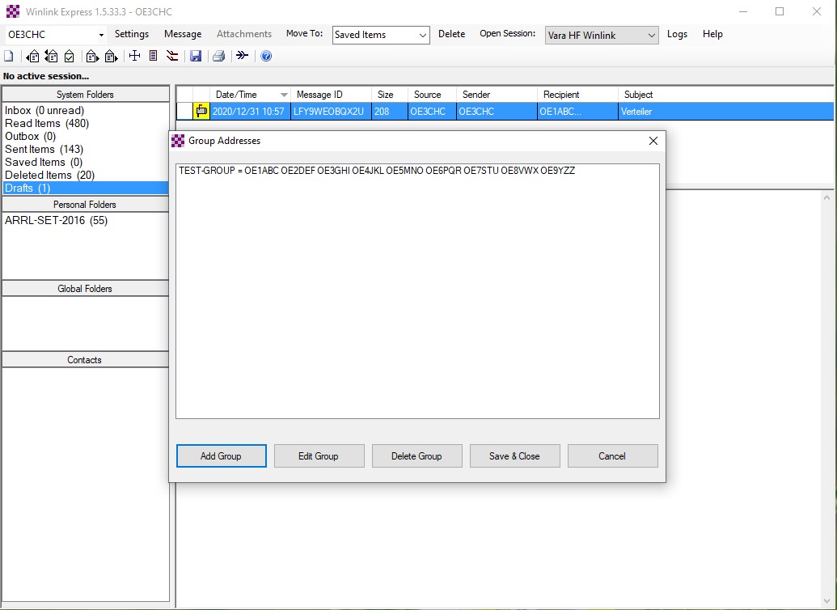Click the dark red sort-lines toolbar icon
This screenshot has width=837, height=610.
172,56
